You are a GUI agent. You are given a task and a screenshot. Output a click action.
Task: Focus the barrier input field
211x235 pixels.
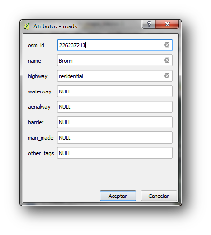point(115,122)
